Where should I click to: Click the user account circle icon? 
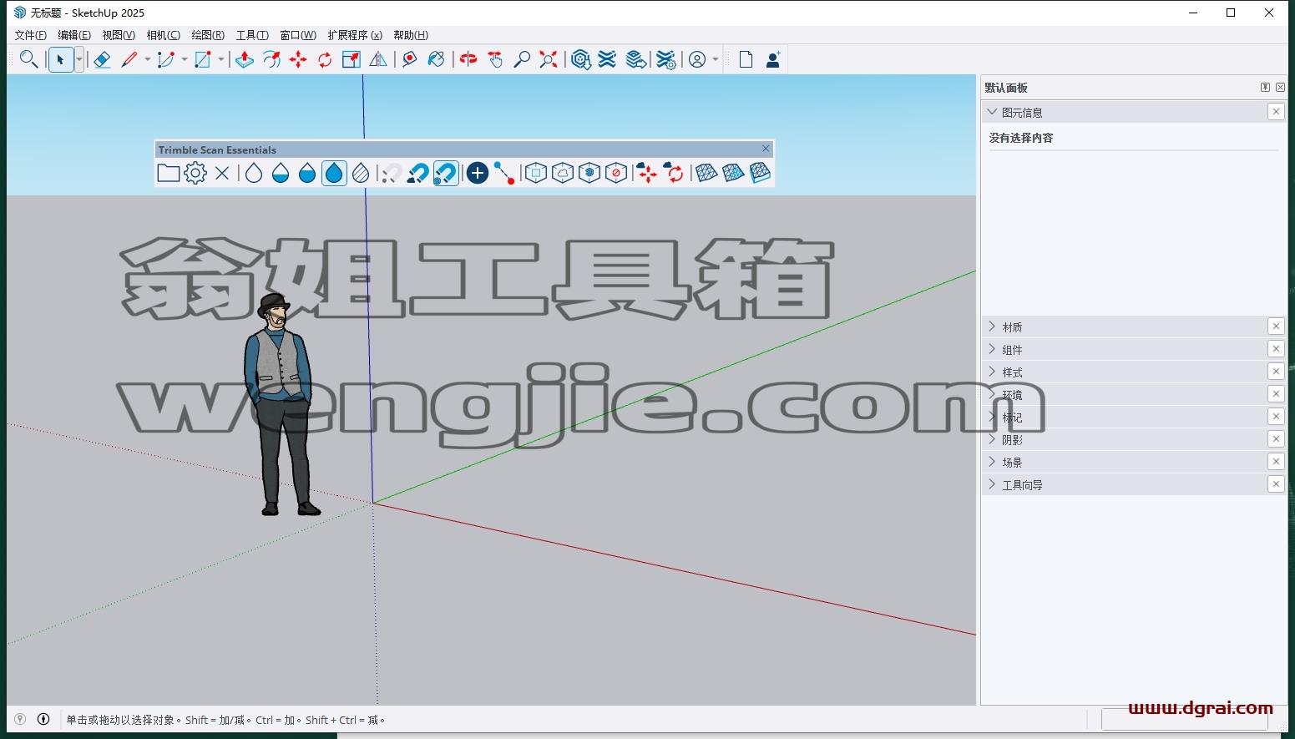tap(697, 59)
